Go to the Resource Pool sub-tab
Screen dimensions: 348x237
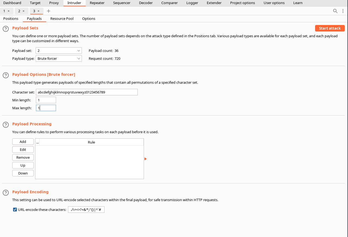click(x=62, y=18)
